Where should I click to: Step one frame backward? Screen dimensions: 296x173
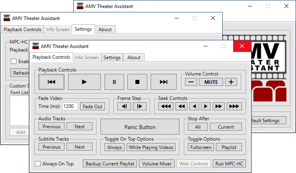click(x=124, y=106)
